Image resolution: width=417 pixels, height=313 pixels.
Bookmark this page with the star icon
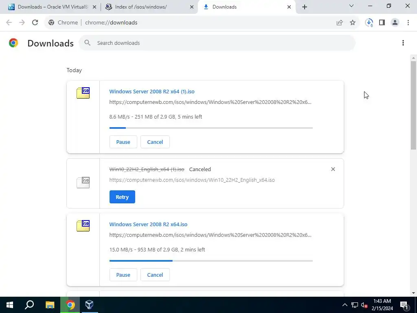[353, 23]
